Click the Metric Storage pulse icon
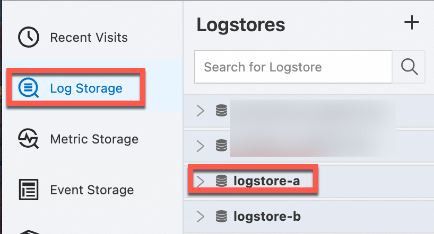 click(29, 139)
